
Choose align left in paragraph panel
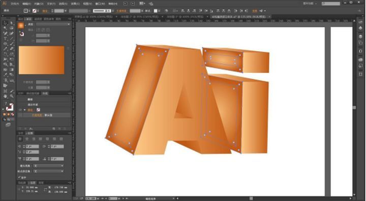20,139
